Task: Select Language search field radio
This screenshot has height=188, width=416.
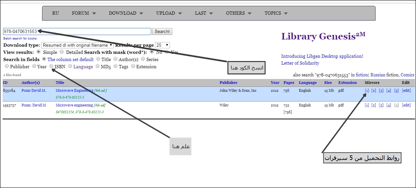Action: pos(70,66)
